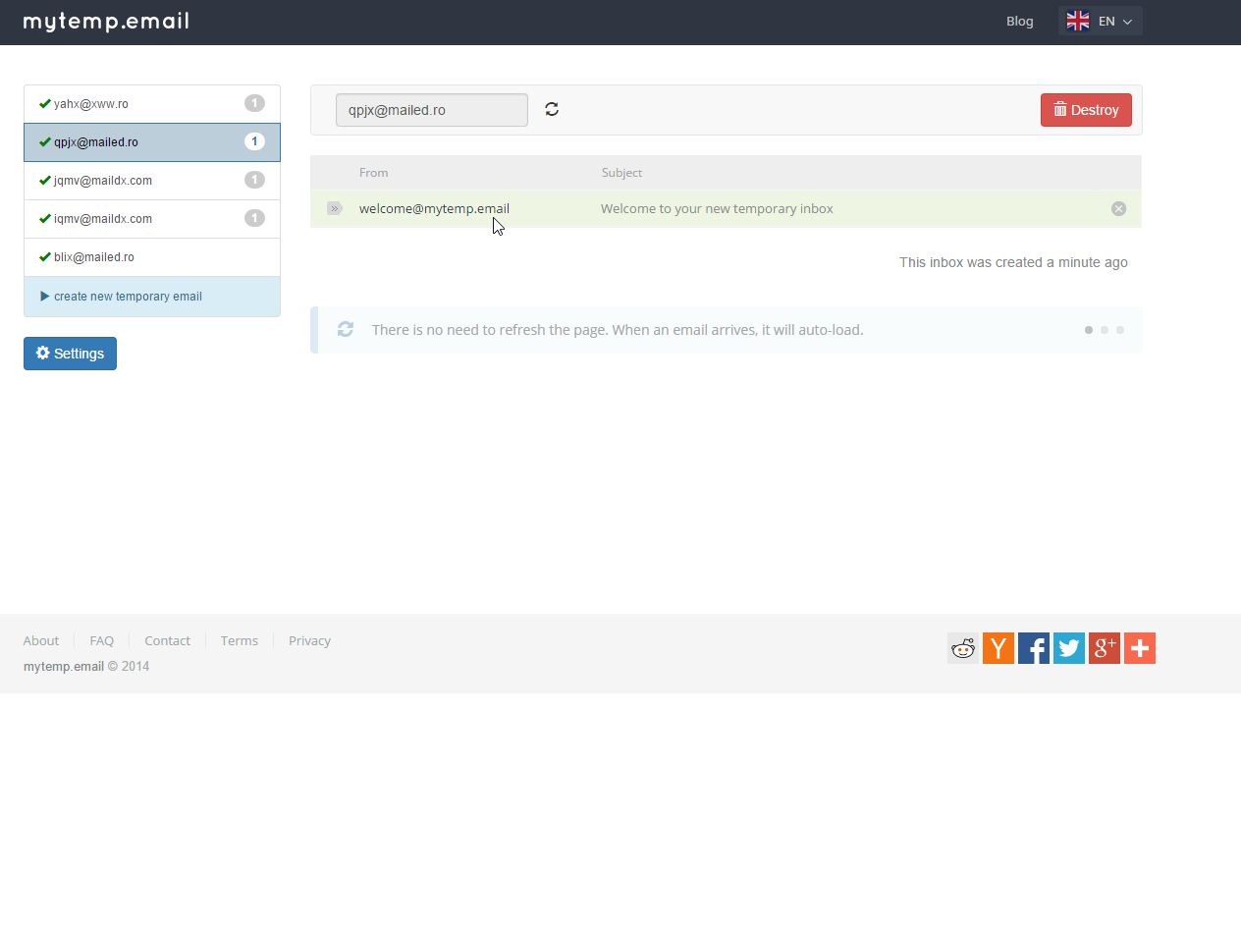Viewport: 1241px width, 931px height.
Task: Click the email address field qpjx@mailed.ro
Action: pos(432,110)
